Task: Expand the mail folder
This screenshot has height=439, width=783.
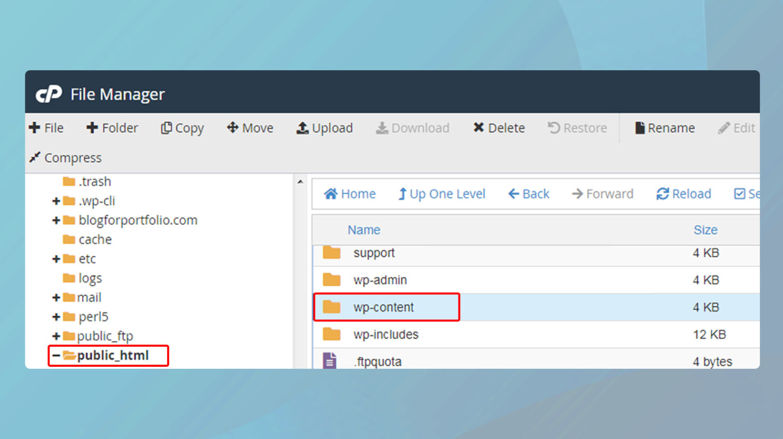Action: click(x=56, y=297)
